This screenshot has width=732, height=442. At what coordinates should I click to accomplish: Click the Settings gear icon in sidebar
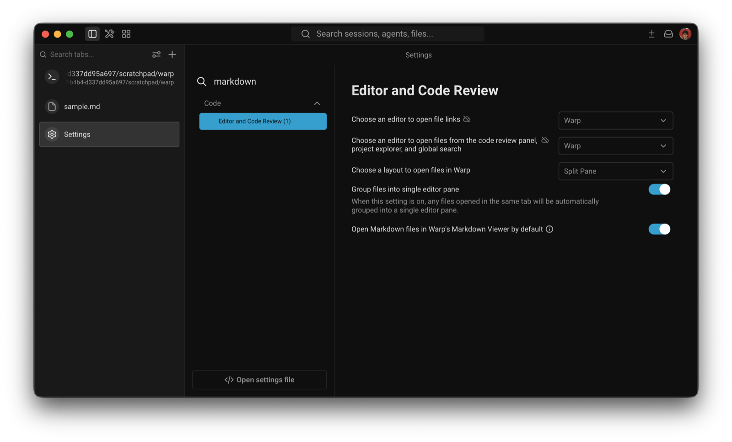pyautogui.click(x=52, y=135)
